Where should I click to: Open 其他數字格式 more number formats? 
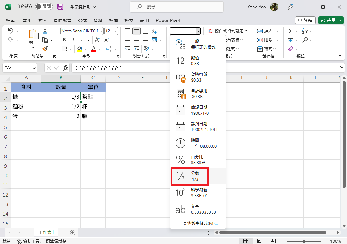(x=198, y=223)
